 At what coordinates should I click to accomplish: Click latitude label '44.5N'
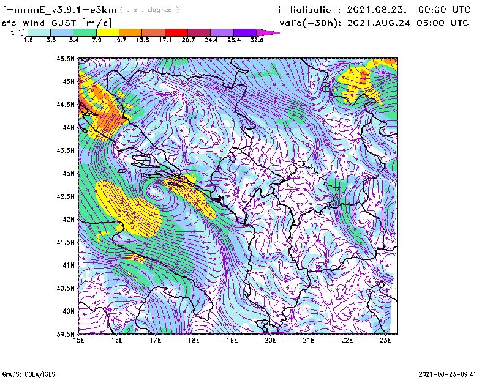[x=66, y=104]
